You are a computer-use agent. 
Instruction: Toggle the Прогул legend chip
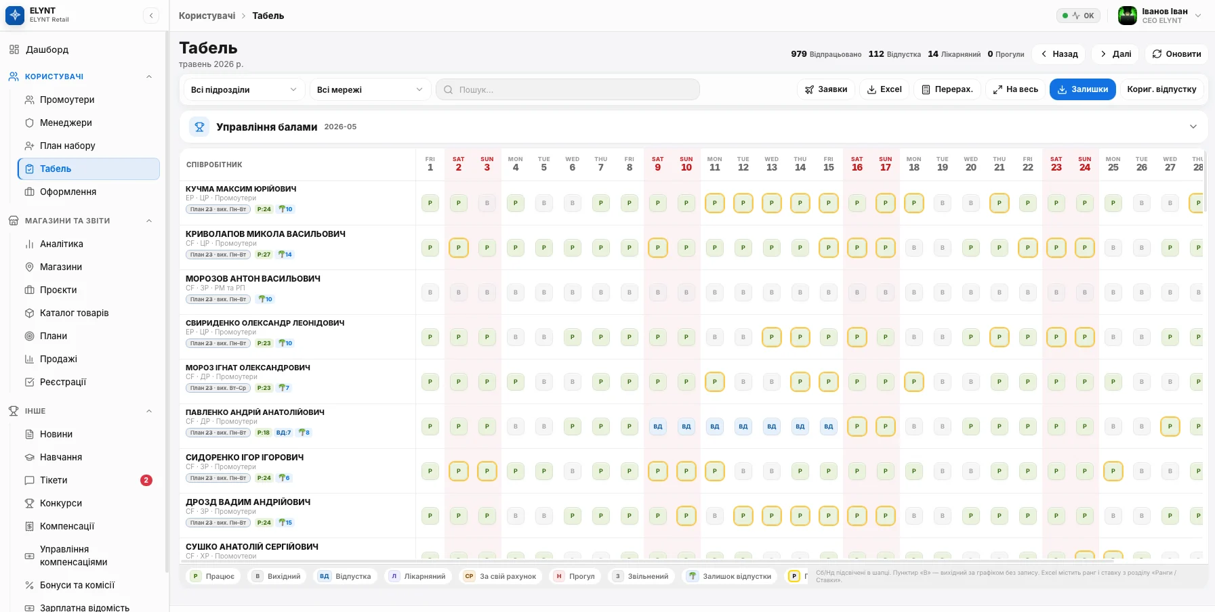pyautogui.click(x=575, y=576)
